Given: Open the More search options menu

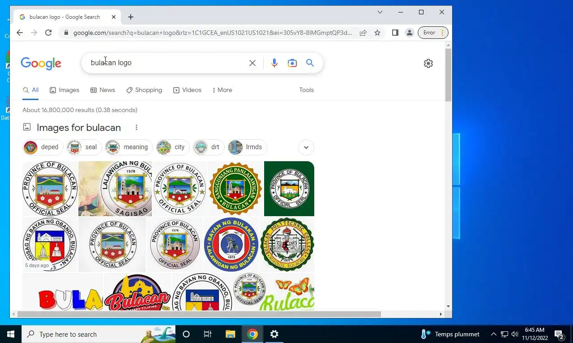Looking at the screenshot, I should point(222,90).
